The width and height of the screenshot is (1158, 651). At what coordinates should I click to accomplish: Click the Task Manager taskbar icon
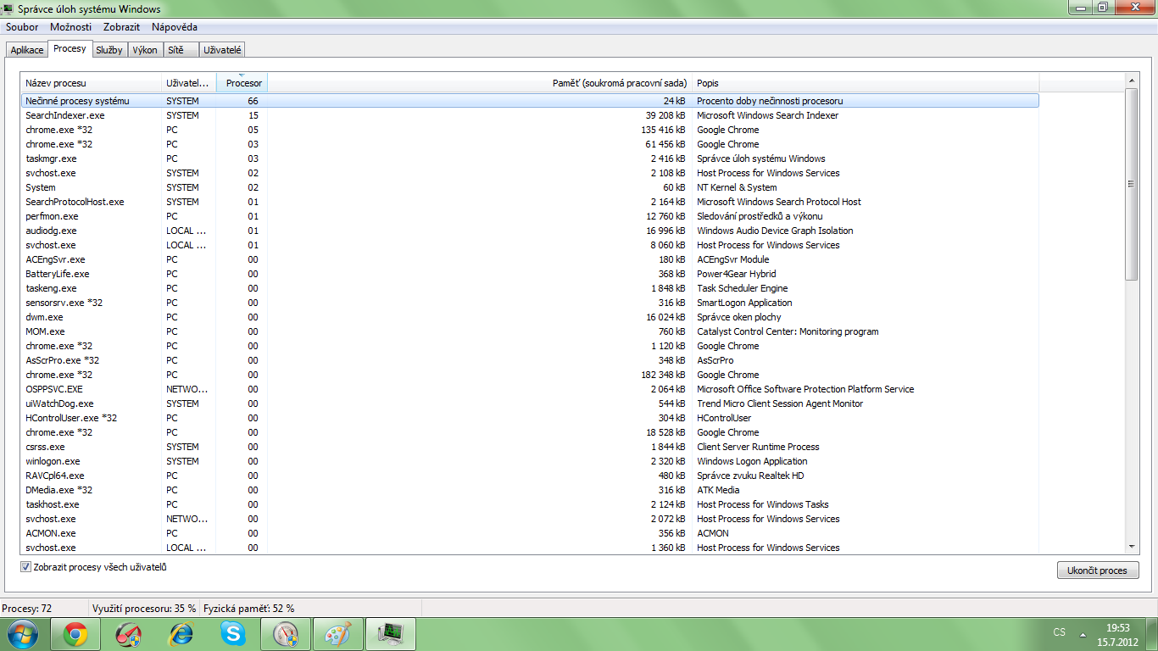[390, 633]
